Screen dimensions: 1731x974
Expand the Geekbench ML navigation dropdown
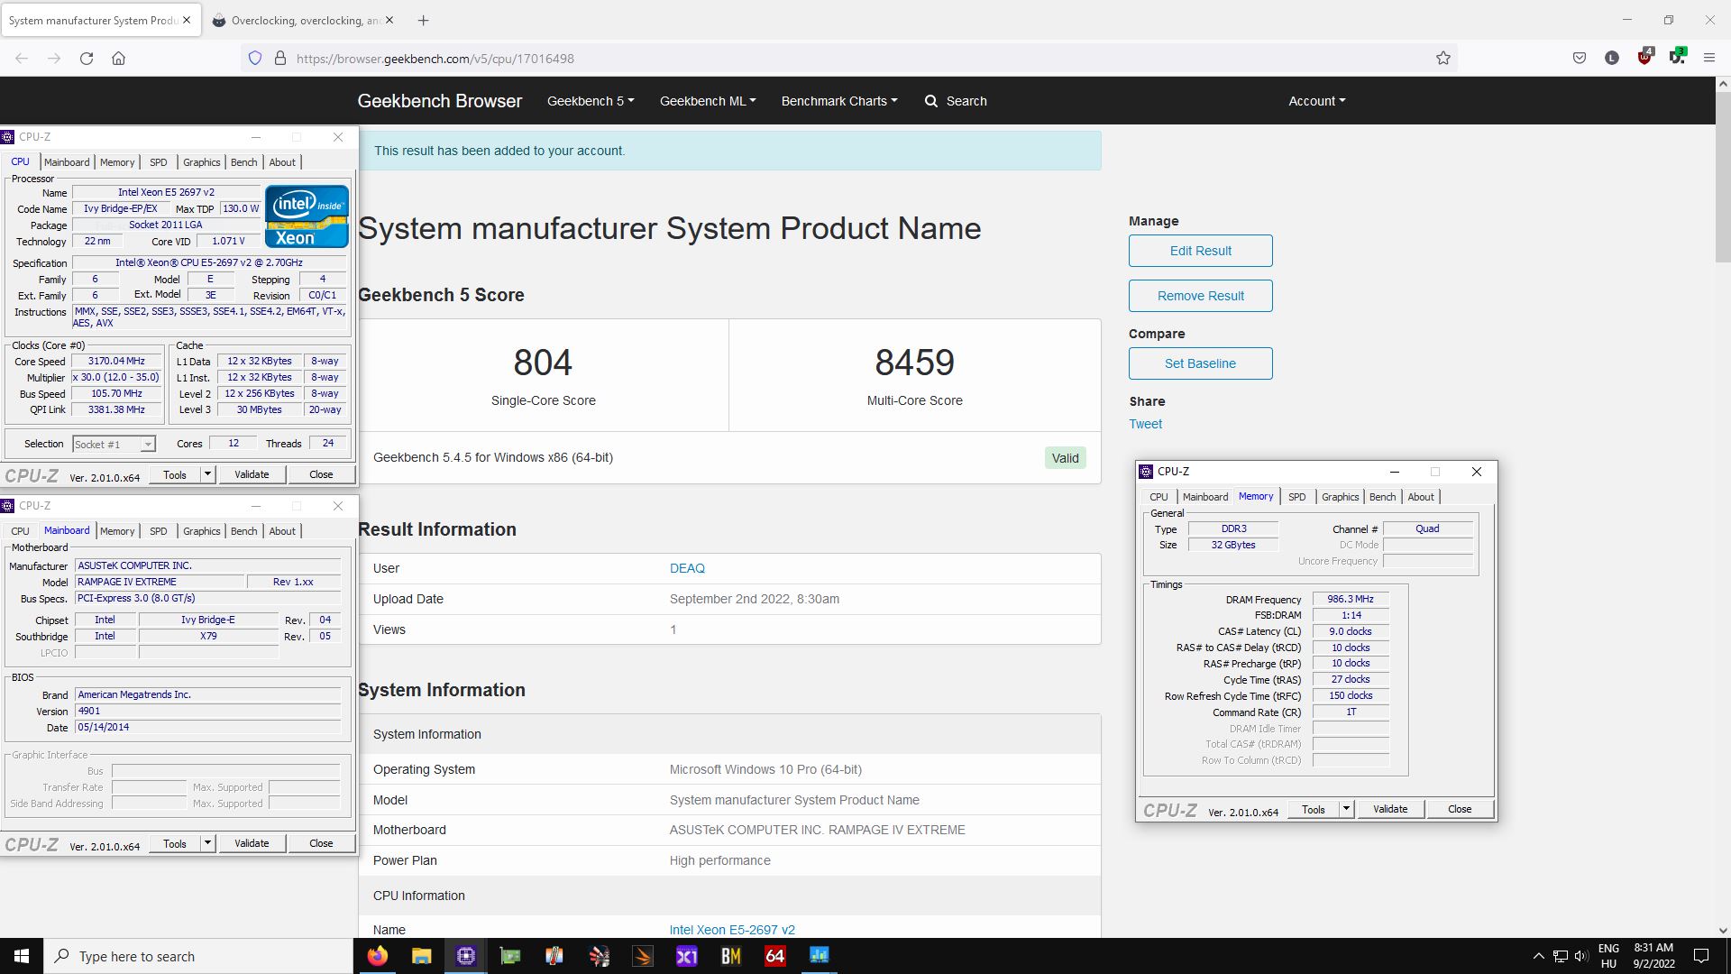(x=708, y=101)
